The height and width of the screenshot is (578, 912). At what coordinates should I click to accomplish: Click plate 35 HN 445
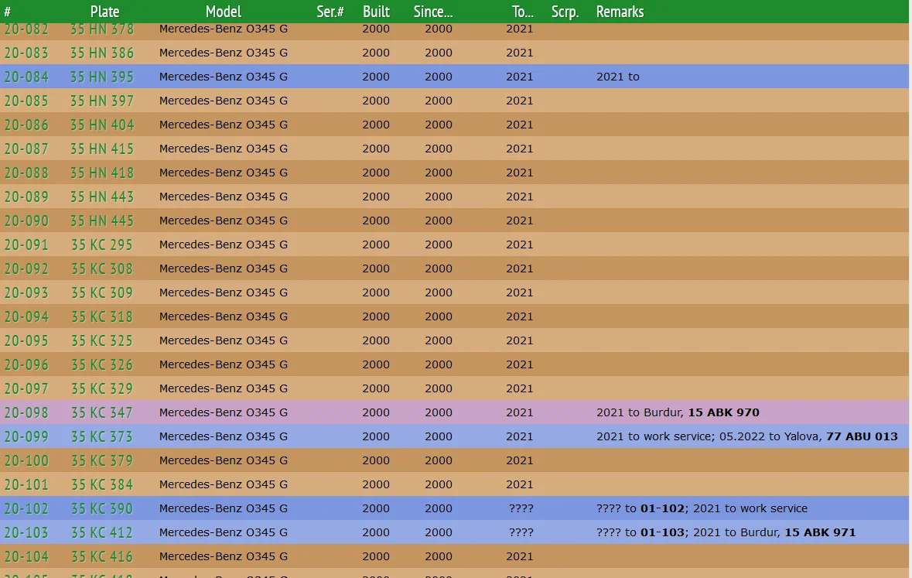tap(102, 221)
